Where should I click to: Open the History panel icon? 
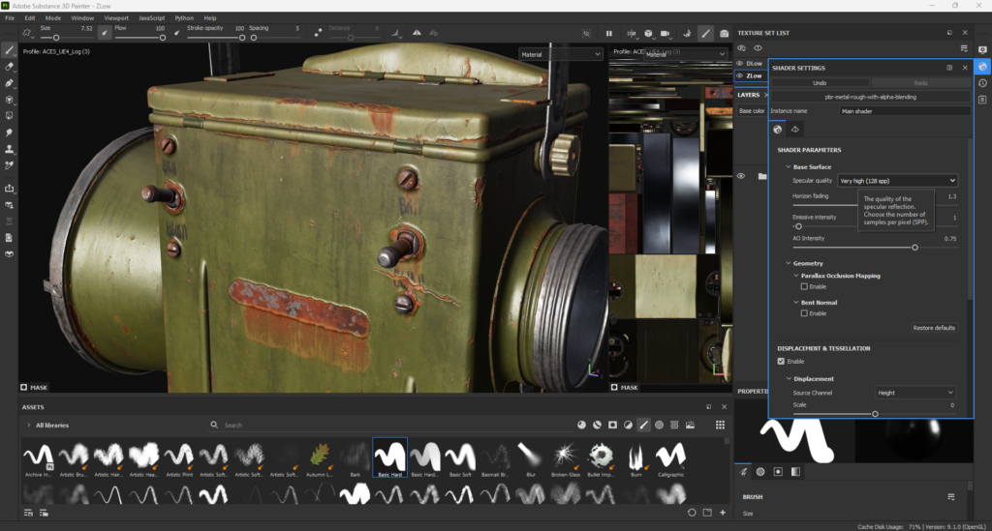tap(982, 83)
